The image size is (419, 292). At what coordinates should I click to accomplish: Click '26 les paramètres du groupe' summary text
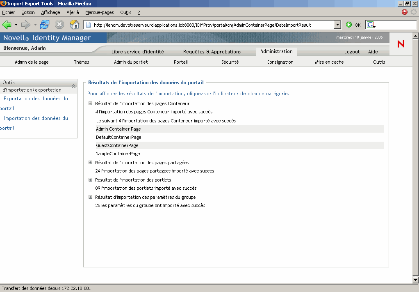[x=150, y=205]
